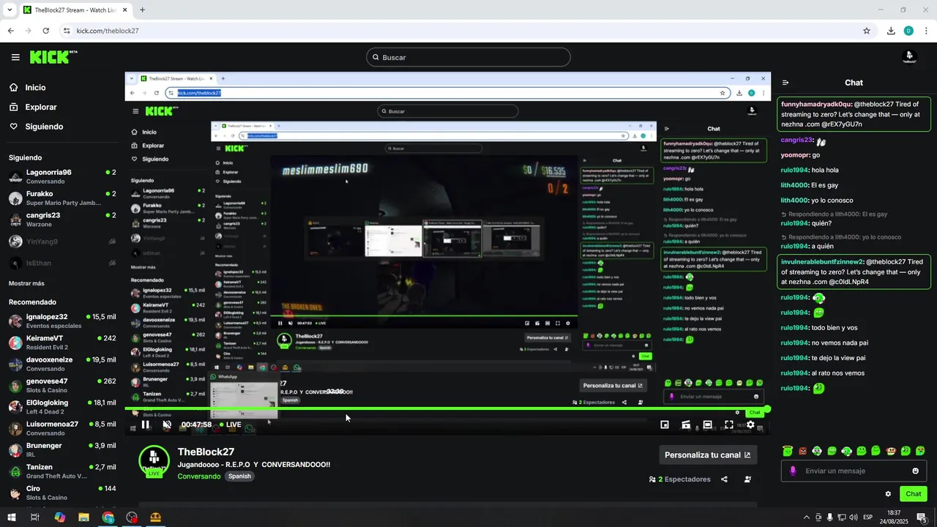Select the angry red emote
937x527 pixels.
(x=802, y=451)
